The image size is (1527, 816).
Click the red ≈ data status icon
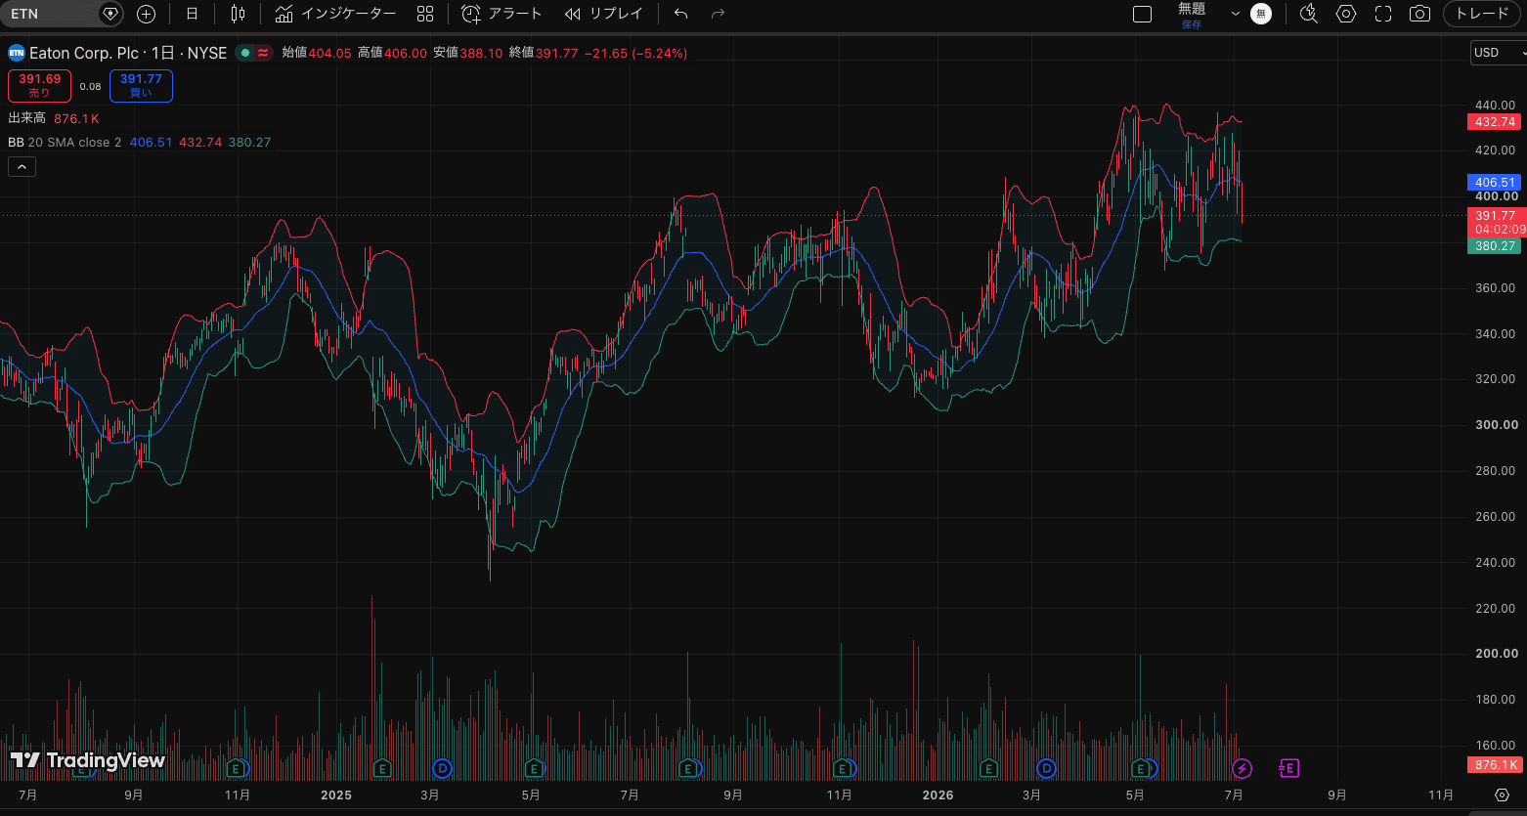coord(263,53)
